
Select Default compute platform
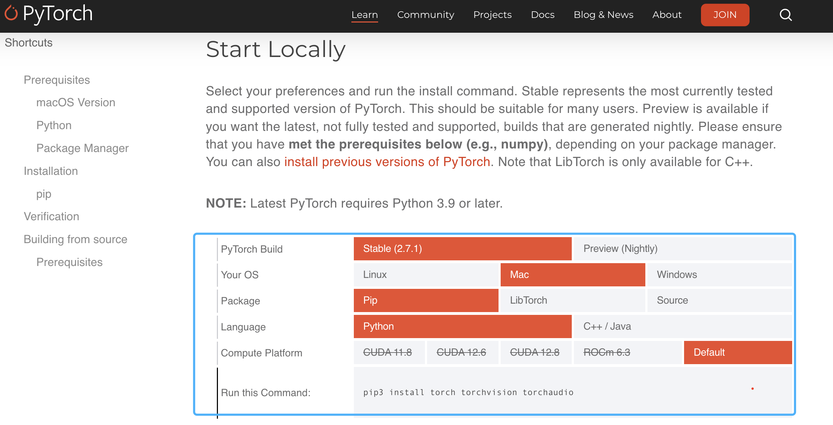[x=738, y=353]
